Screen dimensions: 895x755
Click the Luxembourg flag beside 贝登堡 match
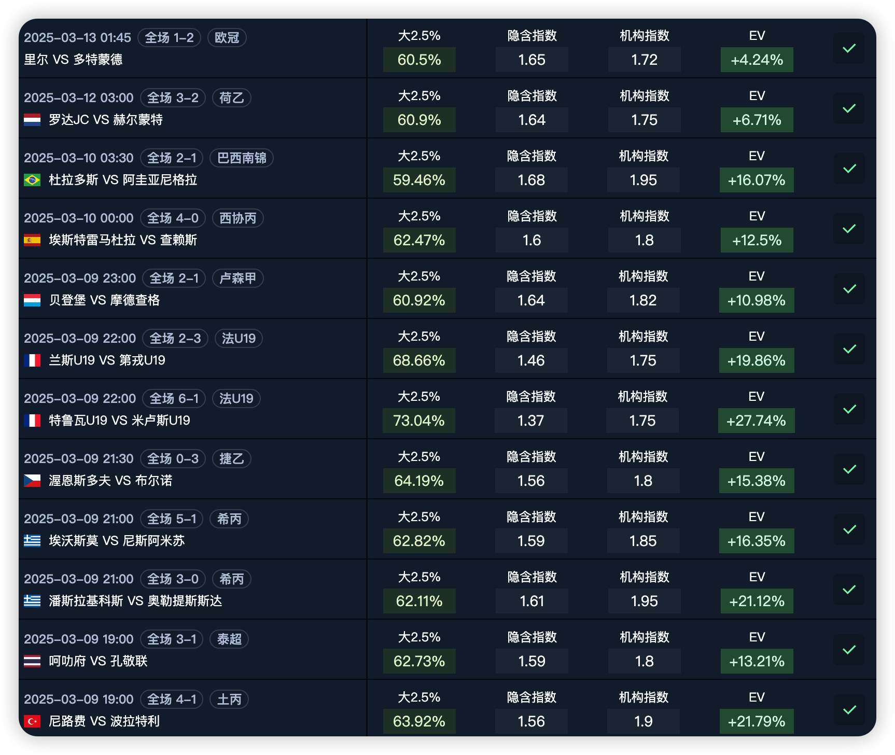(32, 300)
